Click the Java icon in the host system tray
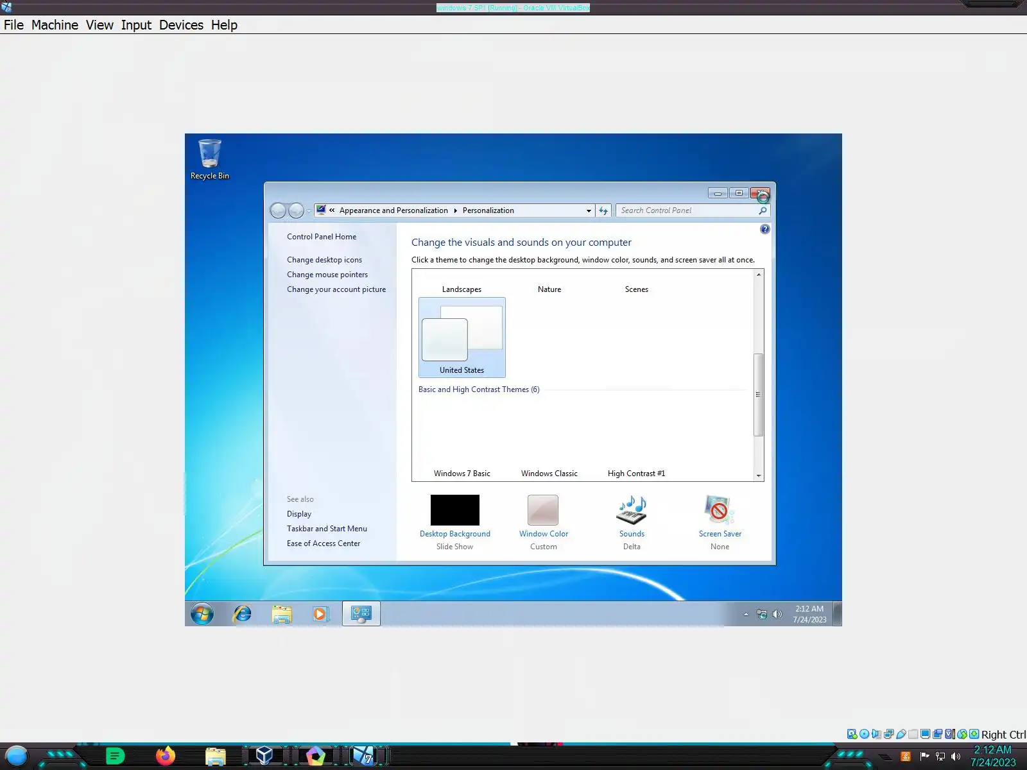This screenshot has width=1027, height=770. [906, 757]
